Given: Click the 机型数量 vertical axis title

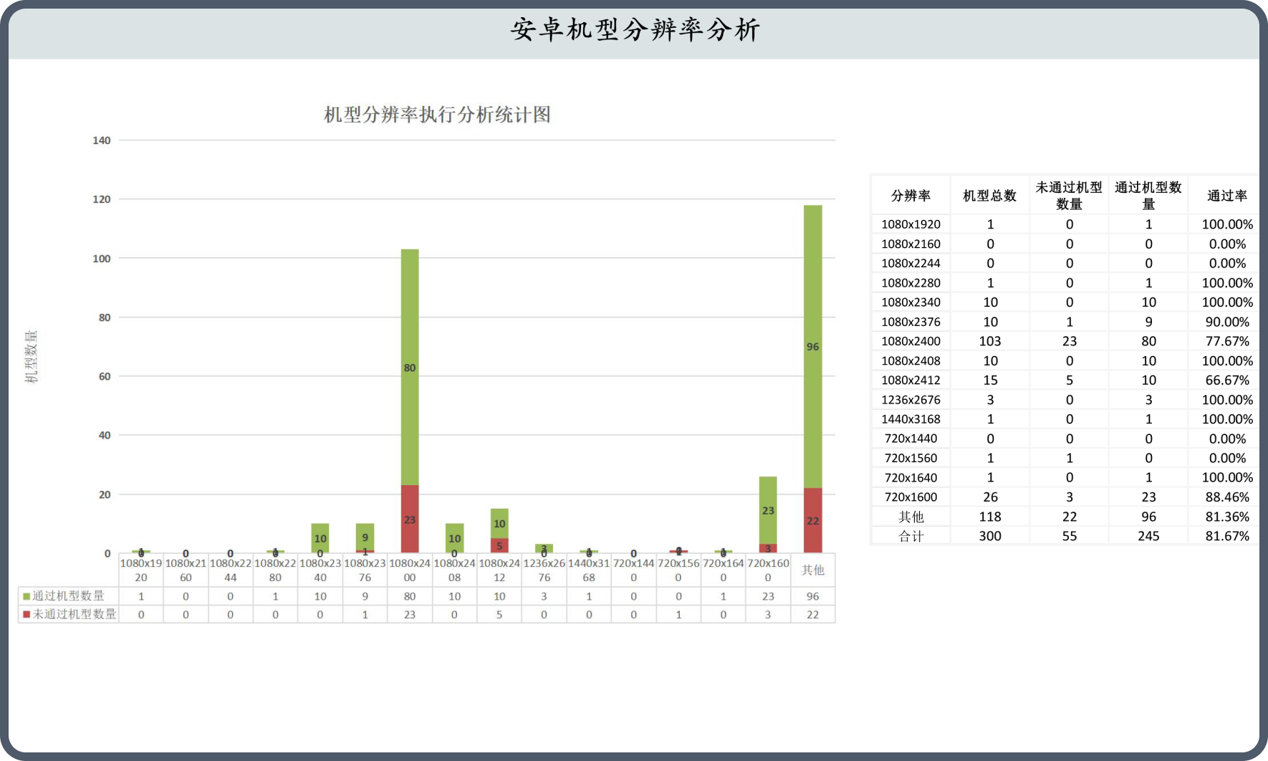Looking at the screenshot, I should point(32,356).
